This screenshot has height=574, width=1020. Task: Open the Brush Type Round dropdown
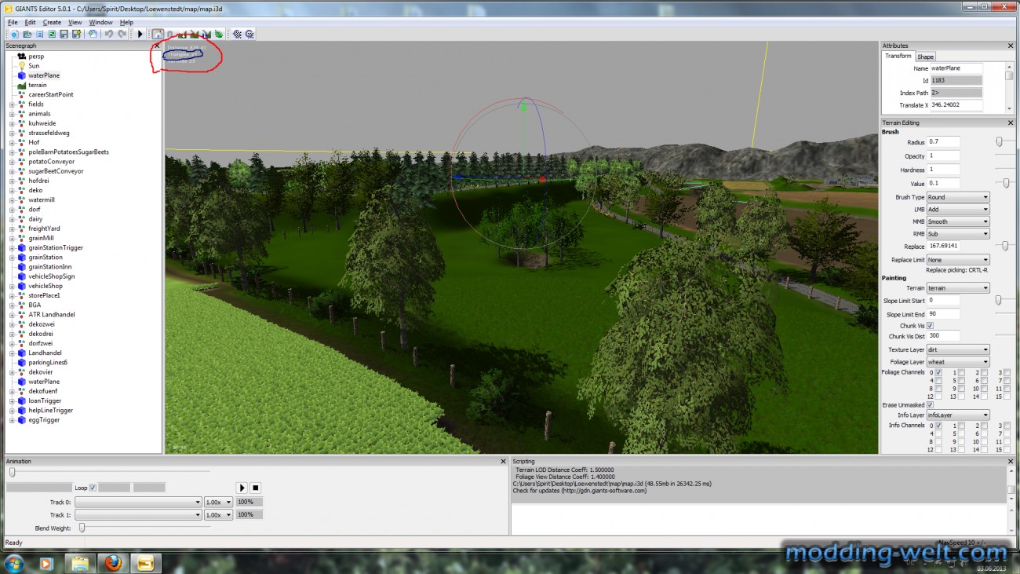958,197
